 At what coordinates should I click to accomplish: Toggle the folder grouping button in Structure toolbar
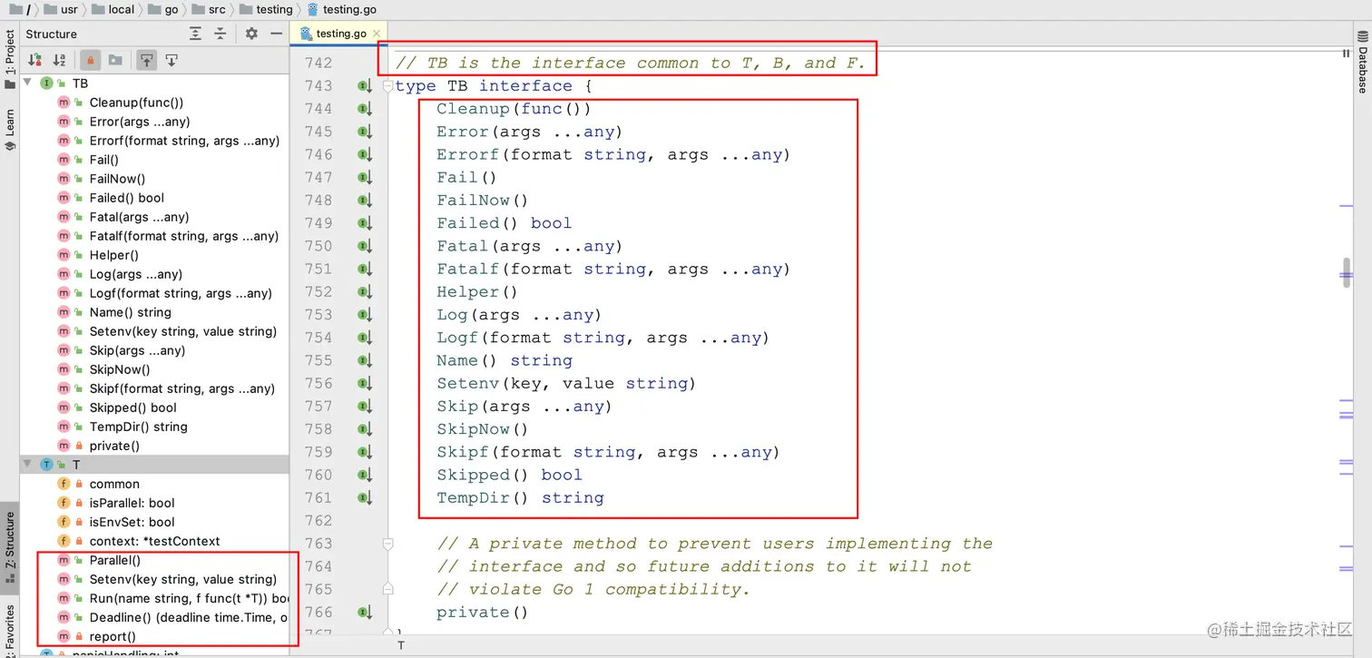pos(115,60)
